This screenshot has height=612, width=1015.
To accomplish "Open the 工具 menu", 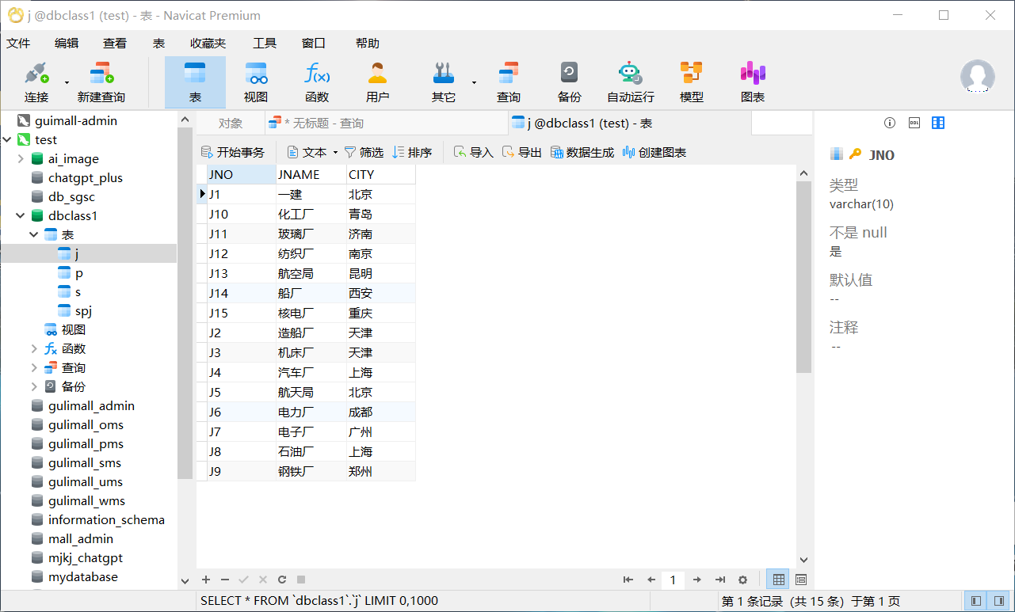I will tap(264, 43).
